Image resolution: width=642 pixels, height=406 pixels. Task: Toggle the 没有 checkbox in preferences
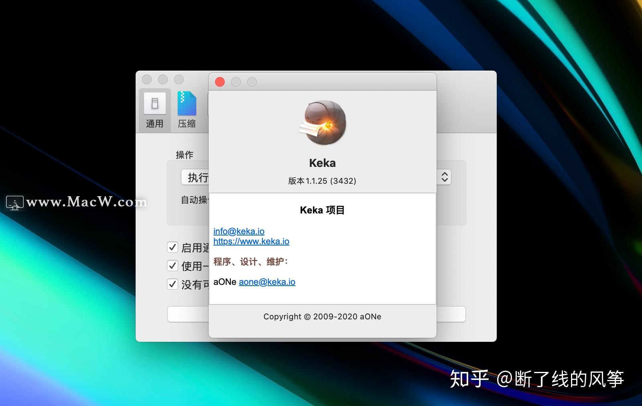click(173, 284)
